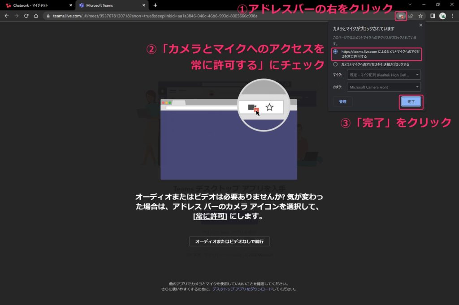The image size is (459, 305).
Task: Click the 完了 button in the permission popup
Action: point(411,102)
